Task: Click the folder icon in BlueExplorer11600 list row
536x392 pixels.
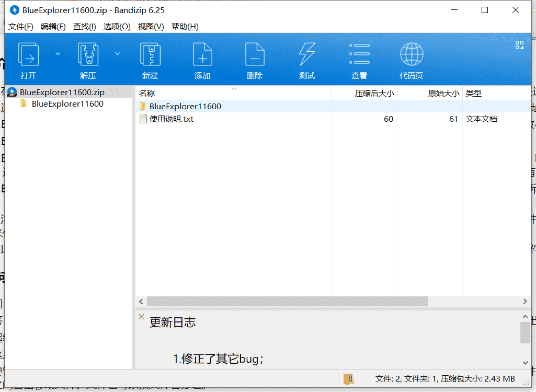Action: [143, 106]
